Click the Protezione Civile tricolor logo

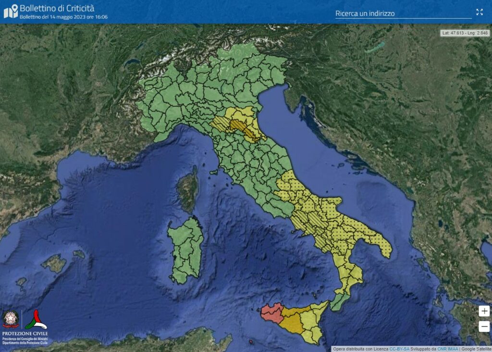(36, 319)
